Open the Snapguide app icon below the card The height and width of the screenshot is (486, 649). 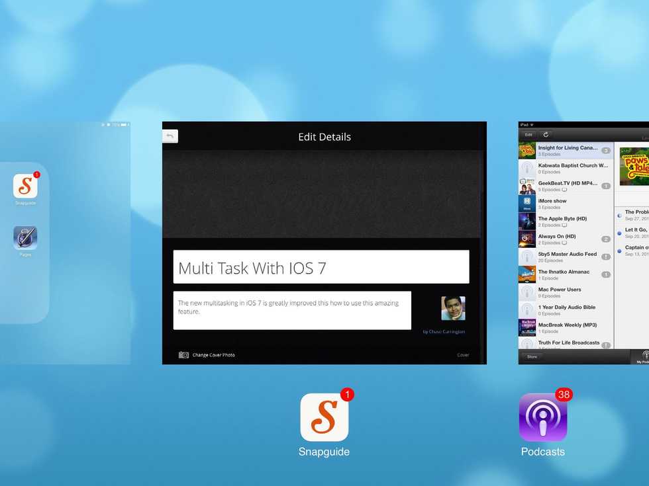click(324, 417)
